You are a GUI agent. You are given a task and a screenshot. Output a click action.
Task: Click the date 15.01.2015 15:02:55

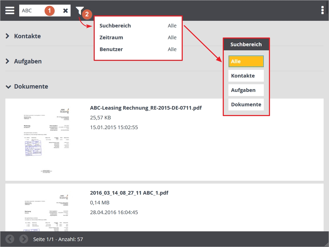114,127
